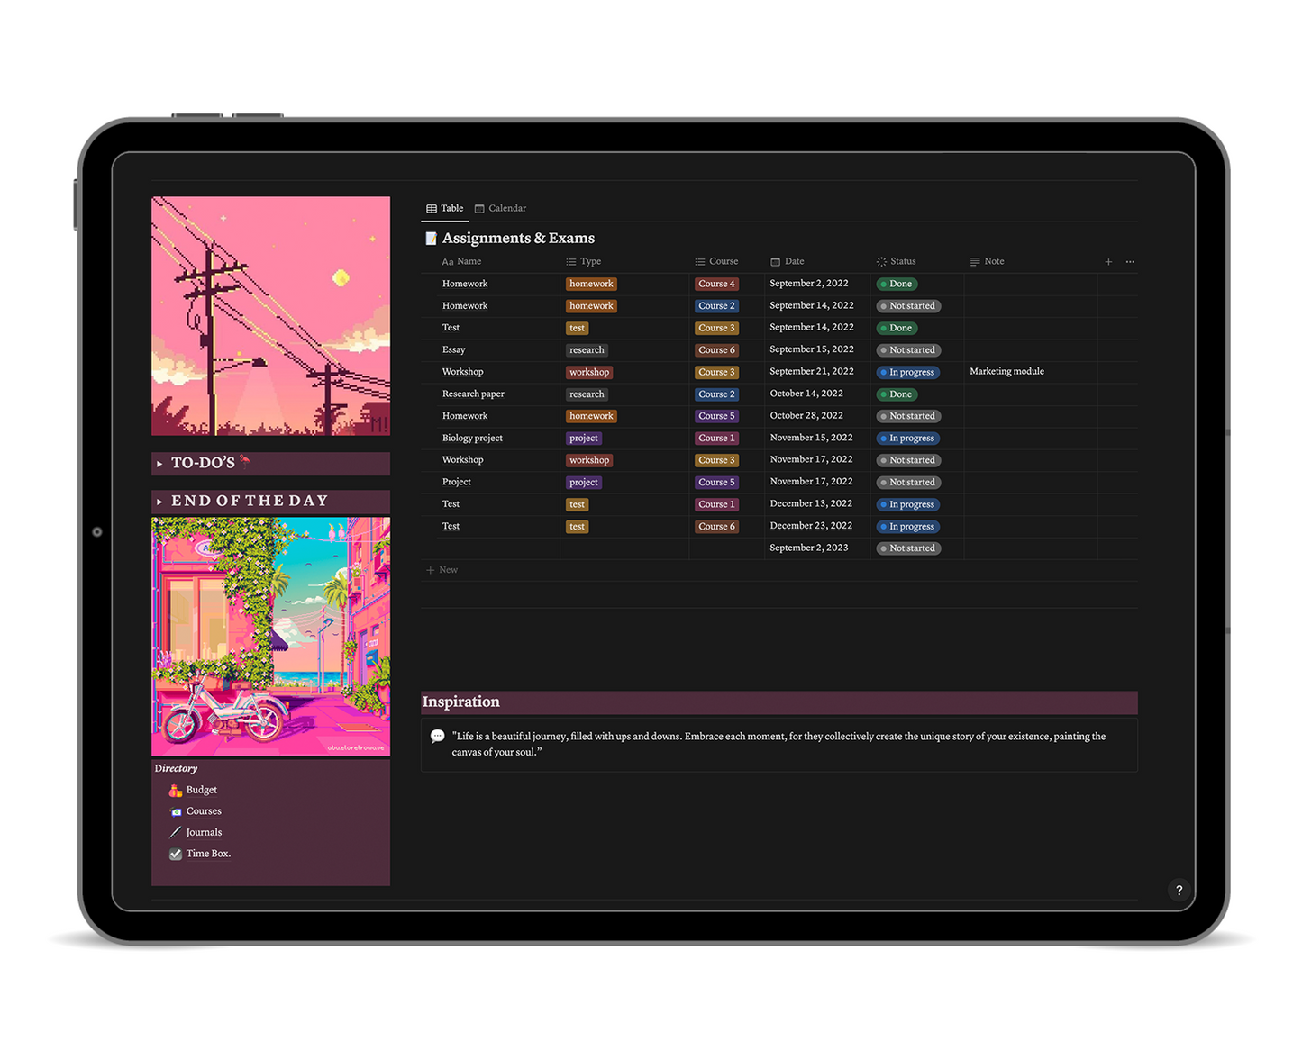Click the plus icon to add column
The width and height of the screenshot is (1302, 1041).
point(1108,262)
